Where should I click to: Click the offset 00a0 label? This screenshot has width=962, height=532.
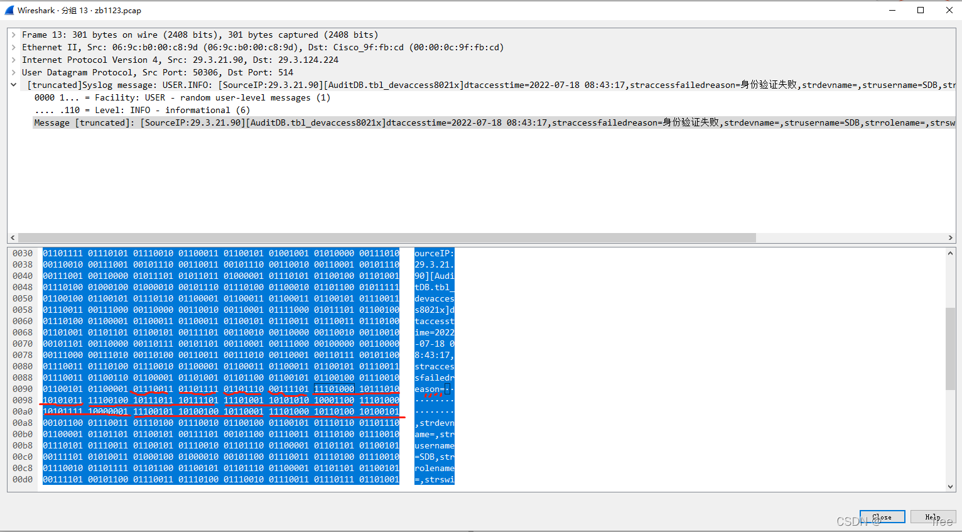[23, 412]
